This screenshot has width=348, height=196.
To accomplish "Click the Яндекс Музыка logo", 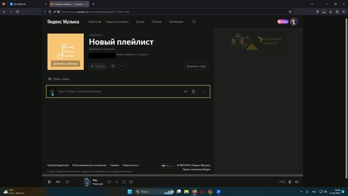I will 63,22.
